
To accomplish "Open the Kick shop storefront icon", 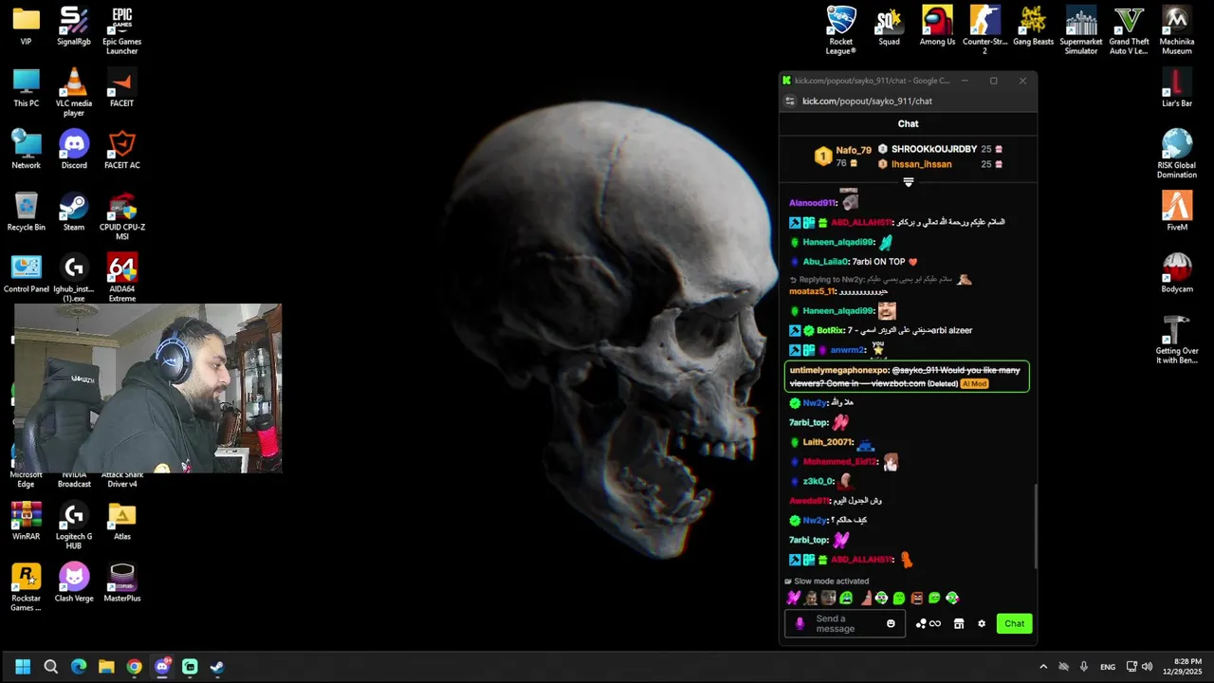I will [x=959, y=623].
